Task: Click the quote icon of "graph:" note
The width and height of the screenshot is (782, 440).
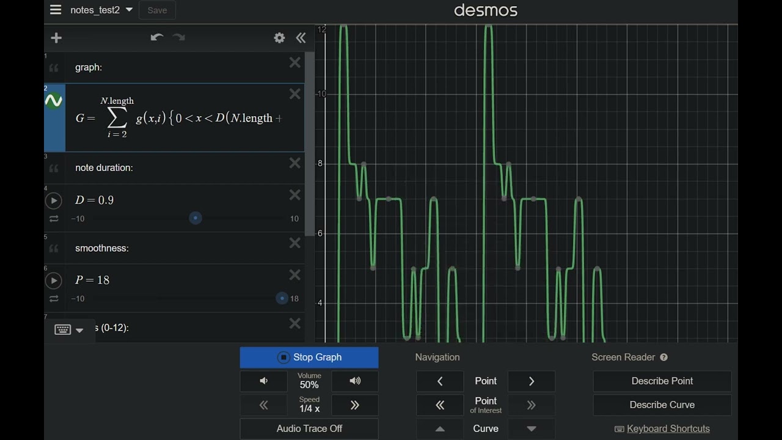Action: pyautogui.click(x=54, y=68)
